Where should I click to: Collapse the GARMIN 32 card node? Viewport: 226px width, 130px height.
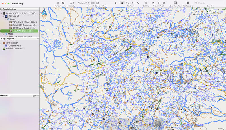tap(4, 16)
